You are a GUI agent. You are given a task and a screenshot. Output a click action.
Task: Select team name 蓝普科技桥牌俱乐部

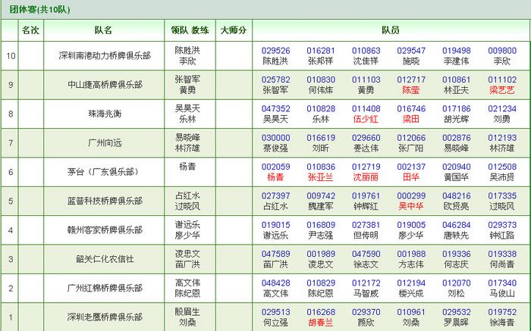105,201
